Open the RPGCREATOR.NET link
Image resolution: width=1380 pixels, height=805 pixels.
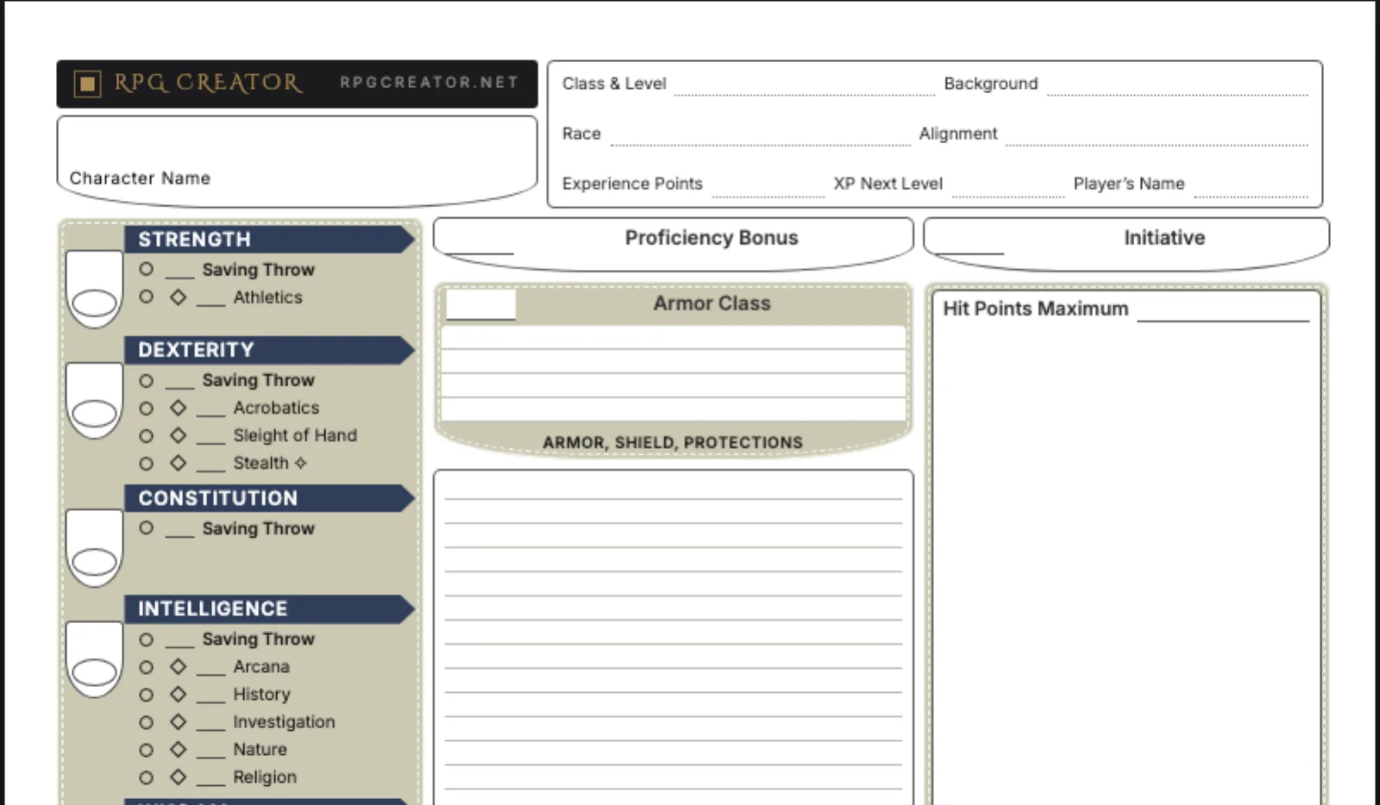pos(429,83)
